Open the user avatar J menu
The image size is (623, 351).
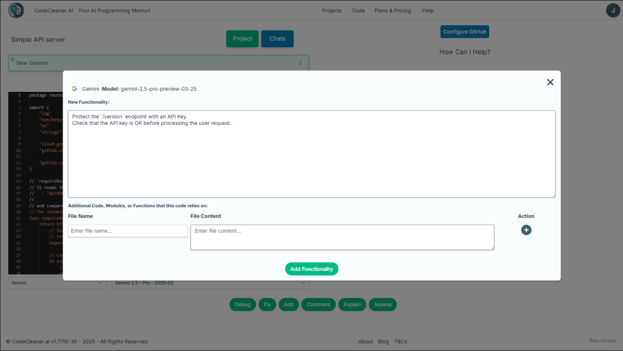(612, 11)
